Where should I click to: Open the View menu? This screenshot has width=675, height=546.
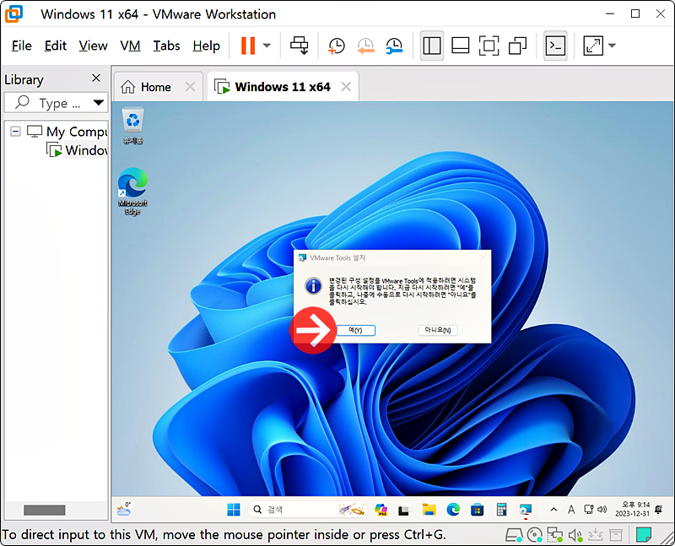tap(93, 46)
